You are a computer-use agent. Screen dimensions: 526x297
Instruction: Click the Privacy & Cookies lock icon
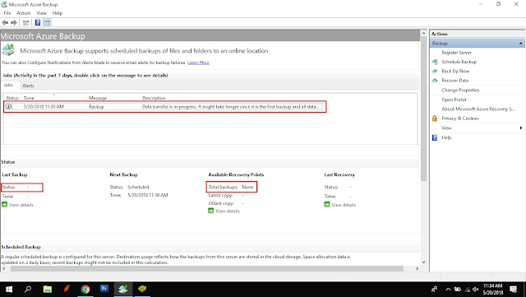pyautogui.click(x=435, y=118)
